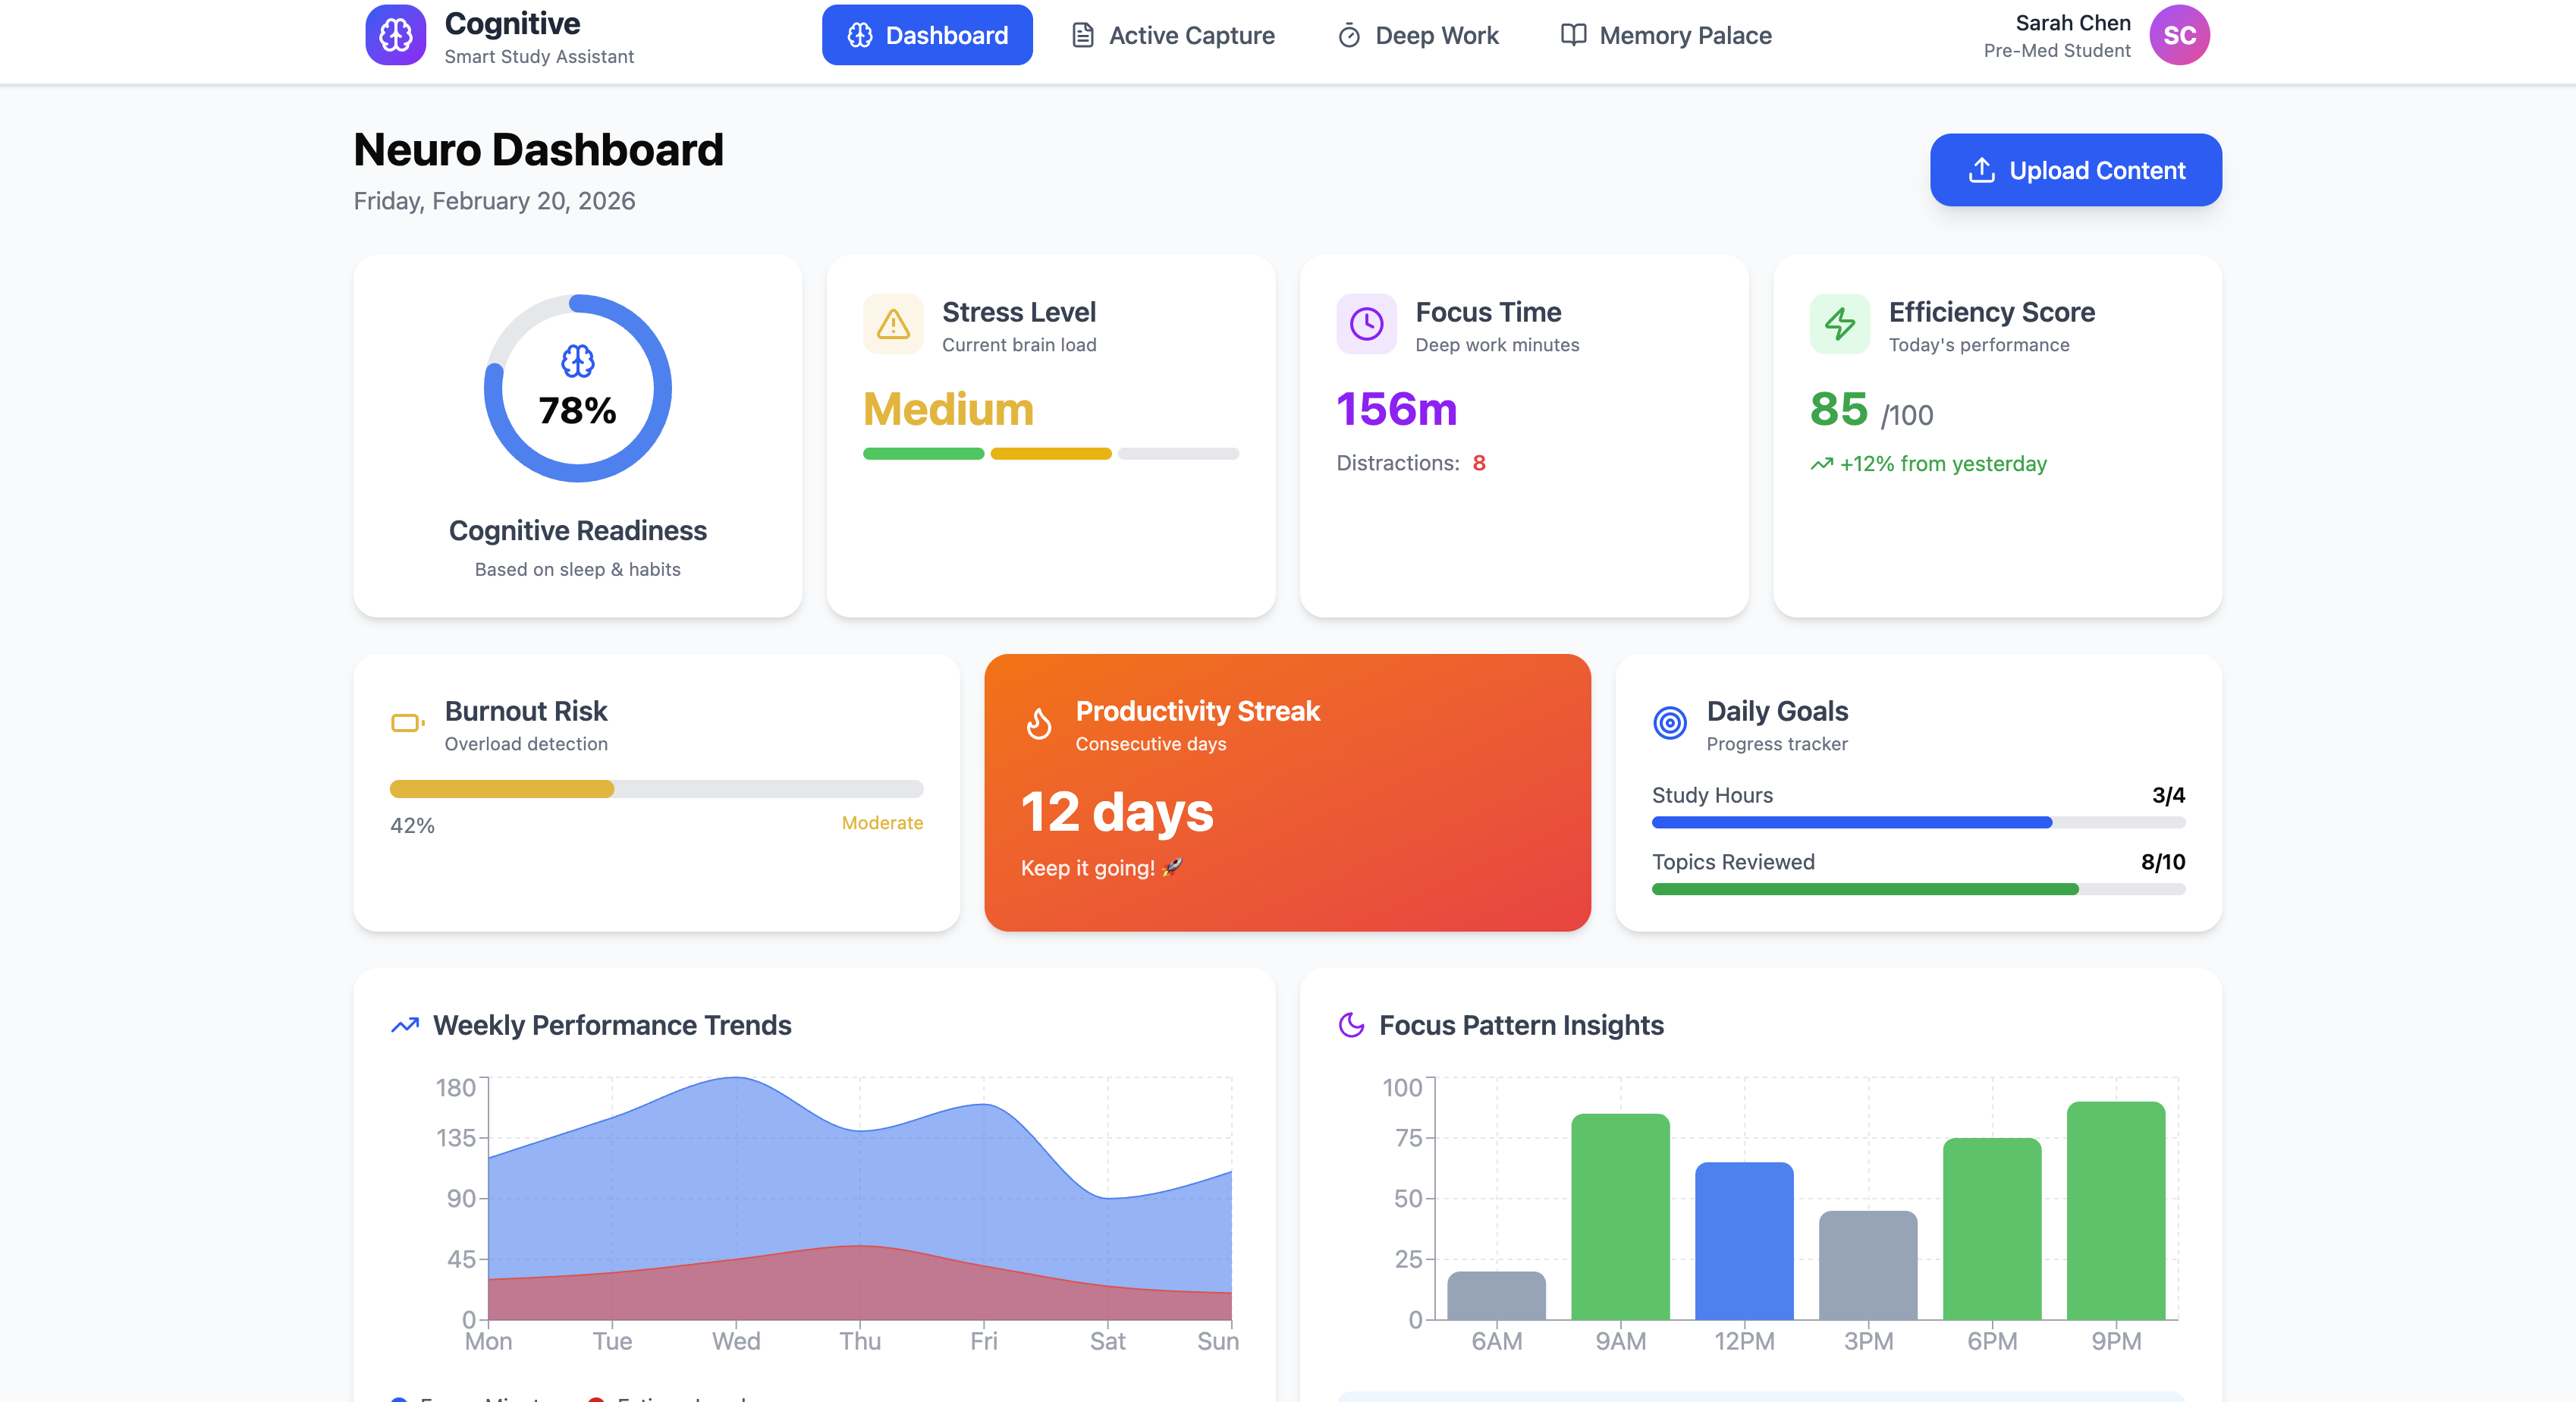The height and width of the screenshot is (1402, 2576).
Task: Click the Burnout Risk battery icon
Action: 407,722
